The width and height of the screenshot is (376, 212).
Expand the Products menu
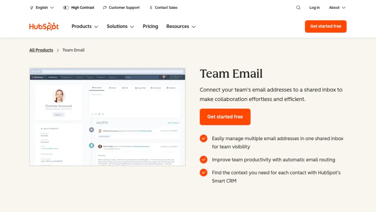pos(85,26)
